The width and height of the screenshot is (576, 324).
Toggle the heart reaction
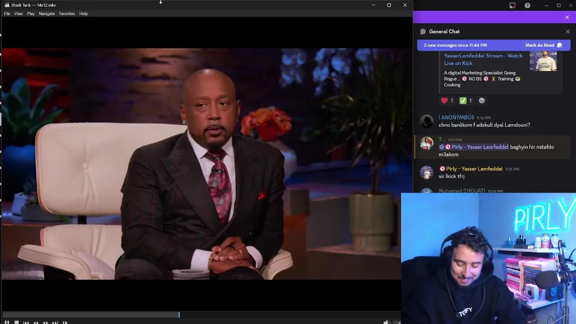click(447, 100)
